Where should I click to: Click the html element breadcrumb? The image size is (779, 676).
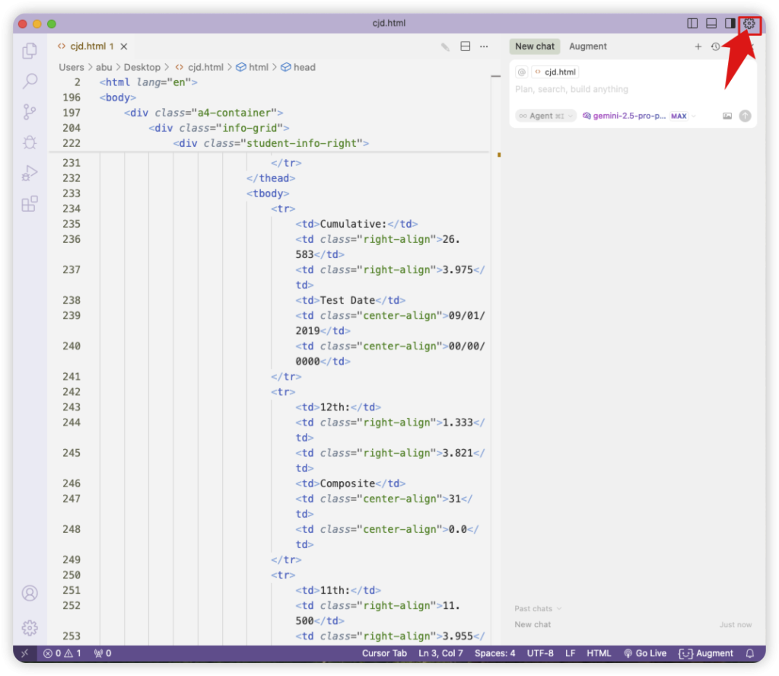coord(253,67)
